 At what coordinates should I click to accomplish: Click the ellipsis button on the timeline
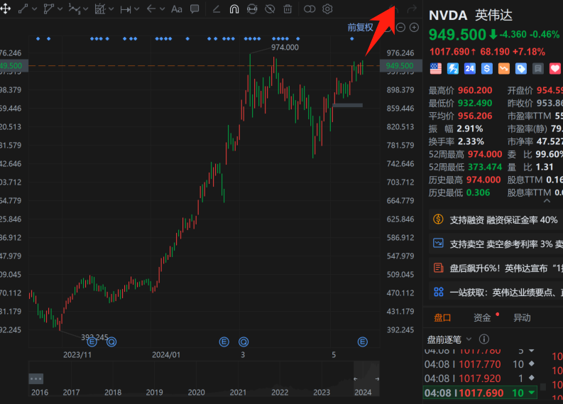pyautogui.click(x=36, y=378)
